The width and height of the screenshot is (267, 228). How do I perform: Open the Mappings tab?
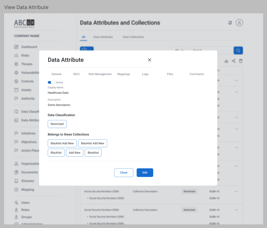pos(123,74)
